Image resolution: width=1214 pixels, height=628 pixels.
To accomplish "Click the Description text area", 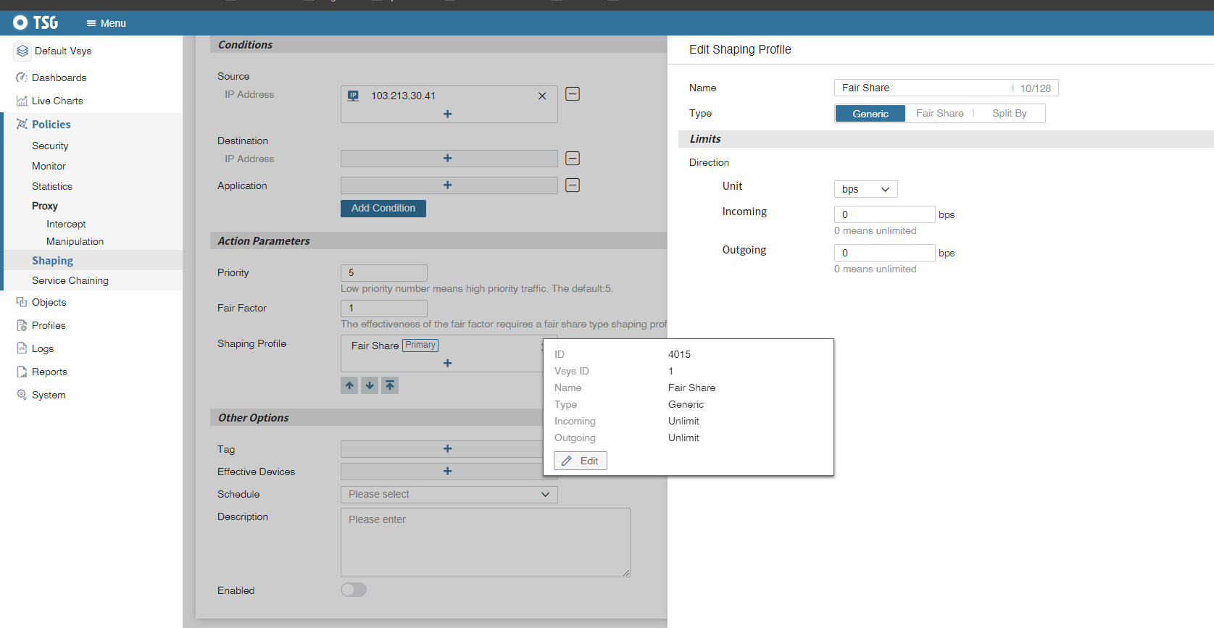I will tap(485, 542).
